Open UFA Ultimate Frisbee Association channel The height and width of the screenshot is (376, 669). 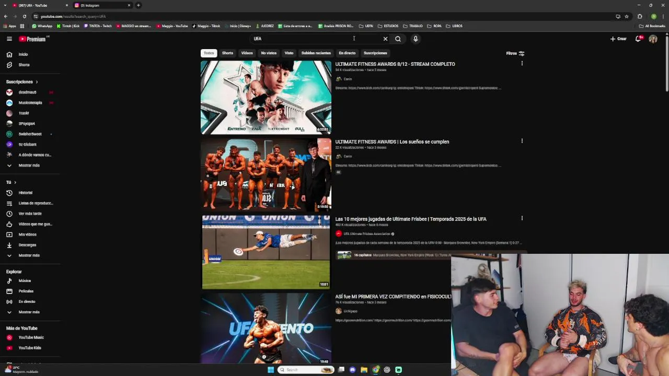(366, 233)
